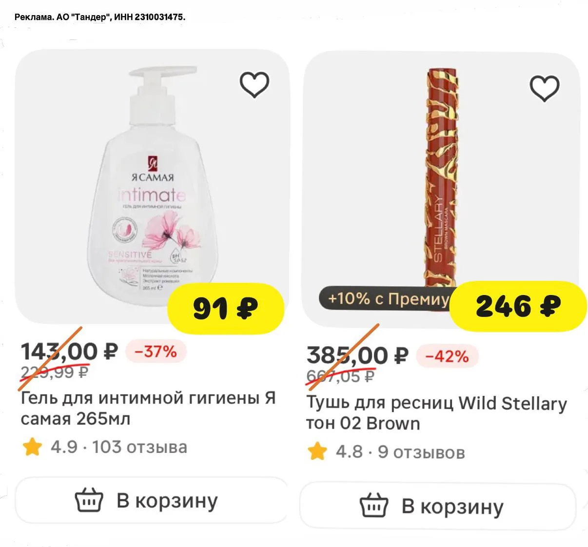Click the Реклама АО Тандер disclaimer text
The height and width of the screenshot is (547, 588).
pyautogui.click(x=100, y=17)
